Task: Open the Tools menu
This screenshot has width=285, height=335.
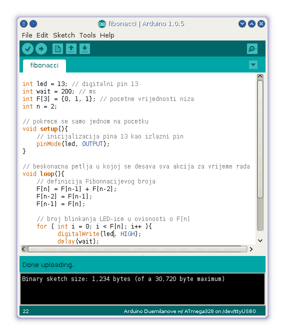Action: [87, 35]
